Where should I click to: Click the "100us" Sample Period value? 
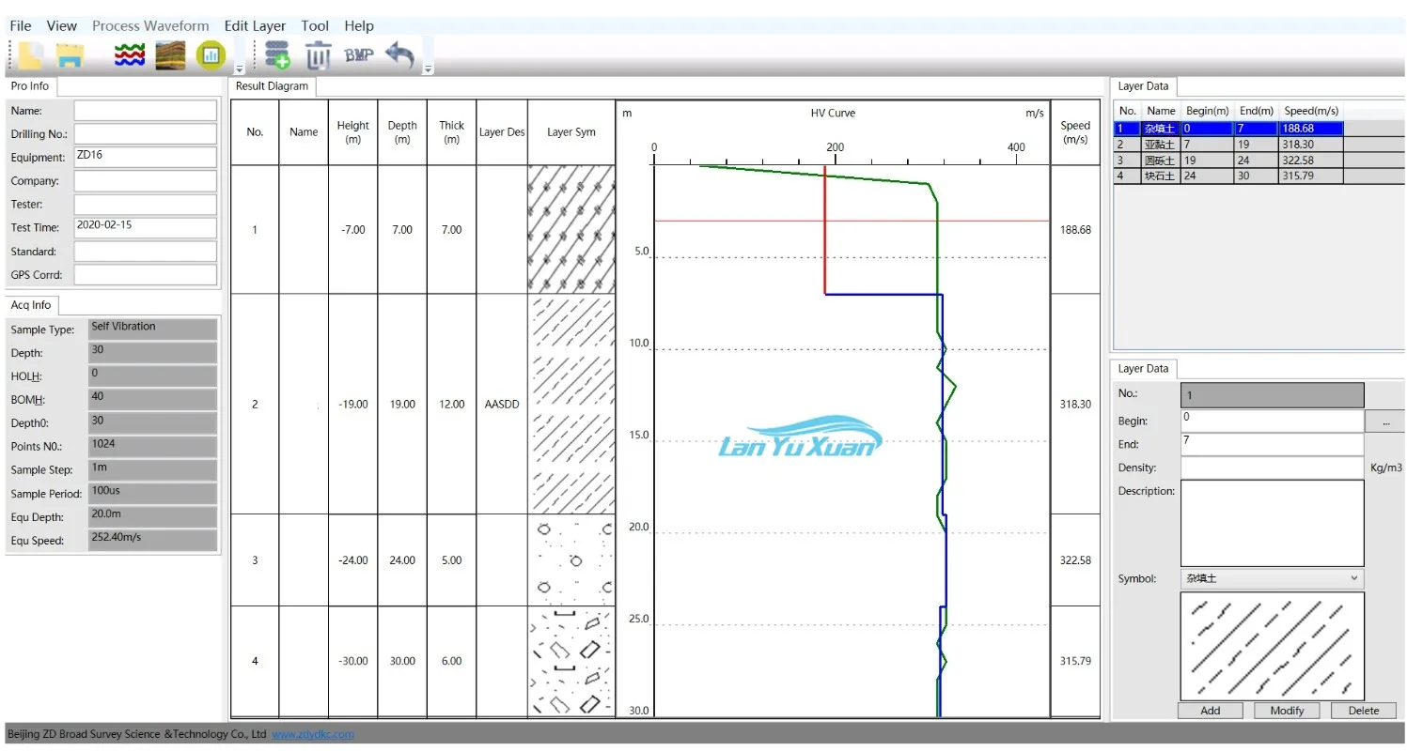tap(152, 493)
